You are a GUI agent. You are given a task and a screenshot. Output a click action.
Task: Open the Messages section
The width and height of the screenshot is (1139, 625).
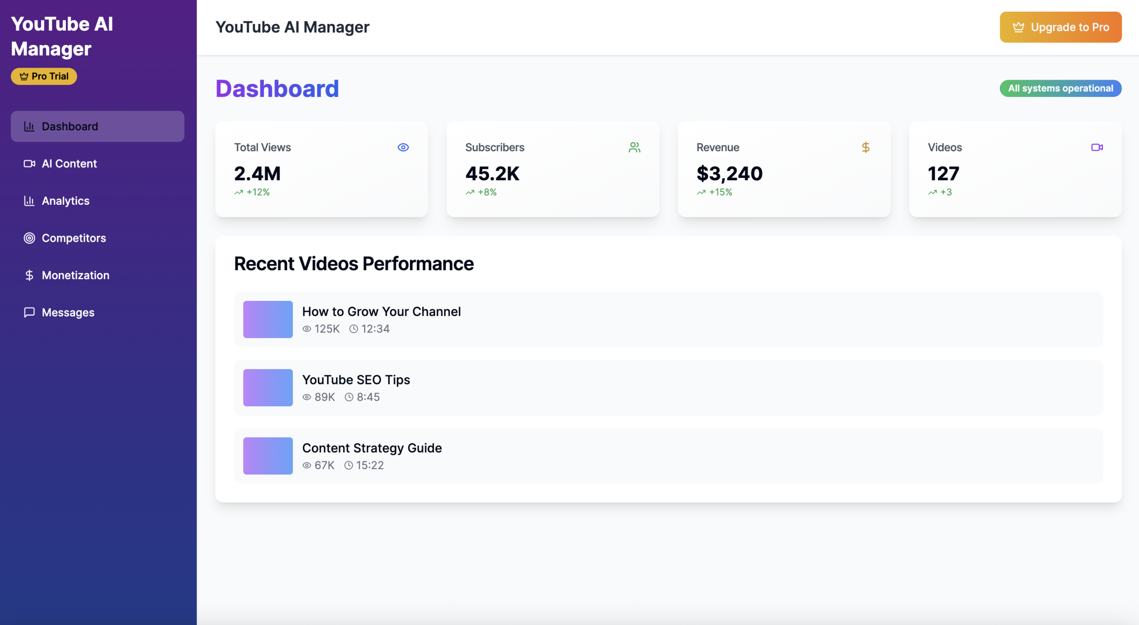(x=97, y=312)
